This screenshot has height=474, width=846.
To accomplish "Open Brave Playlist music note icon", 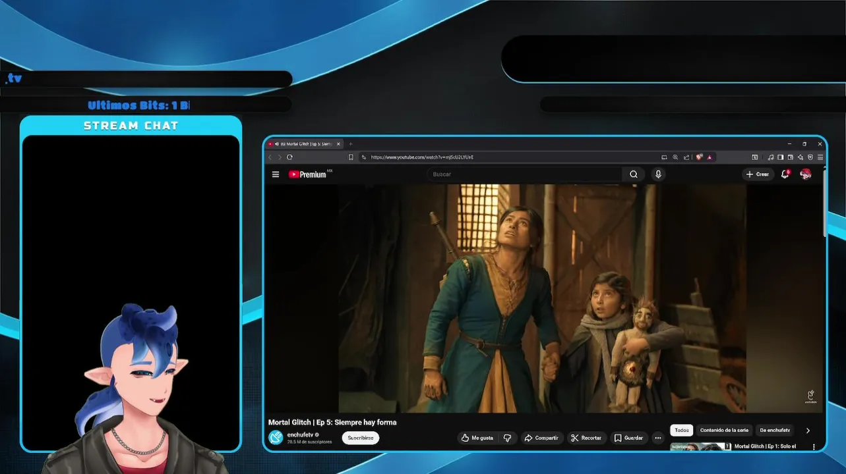I will [x=771, y=157].
